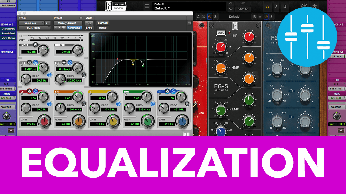Viewport: 346px width, 194px height.
Task: Click the LPF filter shape icon
Action: tap(70, 62)
